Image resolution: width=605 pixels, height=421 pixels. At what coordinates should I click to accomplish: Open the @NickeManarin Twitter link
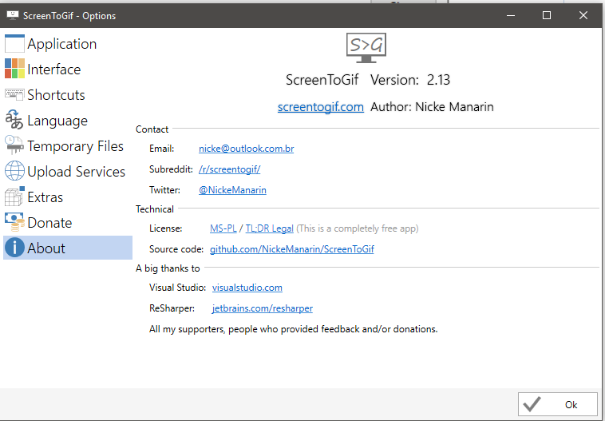click(232, 190)
